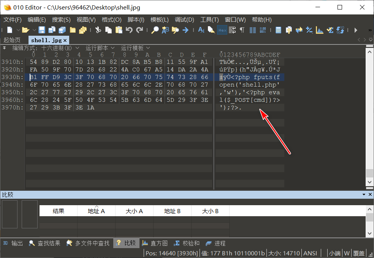Open the 比较 panel options dropdown arrow
The width and height of the screenshot is (374, 258).
pyautogui.click(x=364, y=195)
